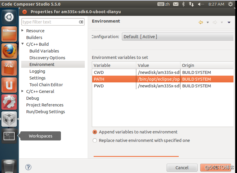Open the Ubuntu One launcher icon
Image resolution: width=237 pixels, height=173 pixels.
tap(9, 85)
